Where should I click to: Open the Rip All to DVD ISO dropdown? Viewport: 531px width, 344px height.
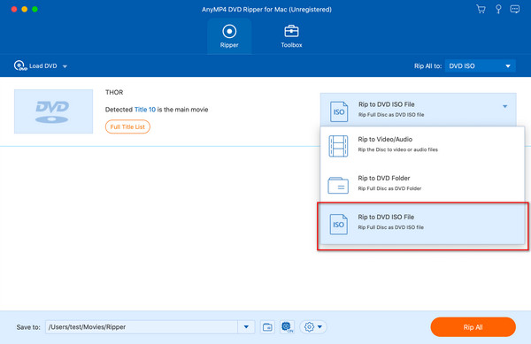(x=480, y=66)
